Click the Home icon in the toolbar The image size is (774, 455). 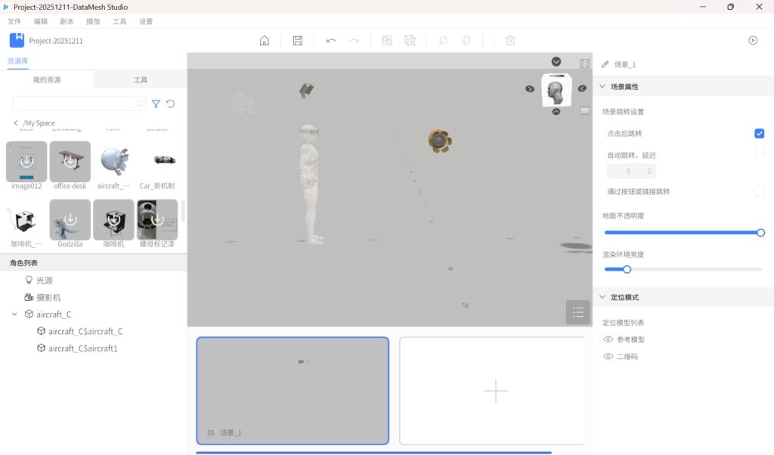265,41
